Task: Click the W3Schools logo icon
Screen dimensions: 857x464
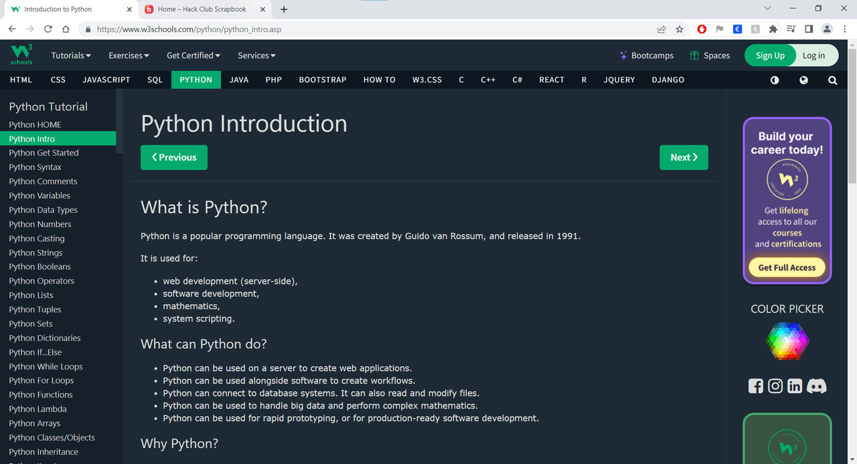Action: tap(21, 54)
